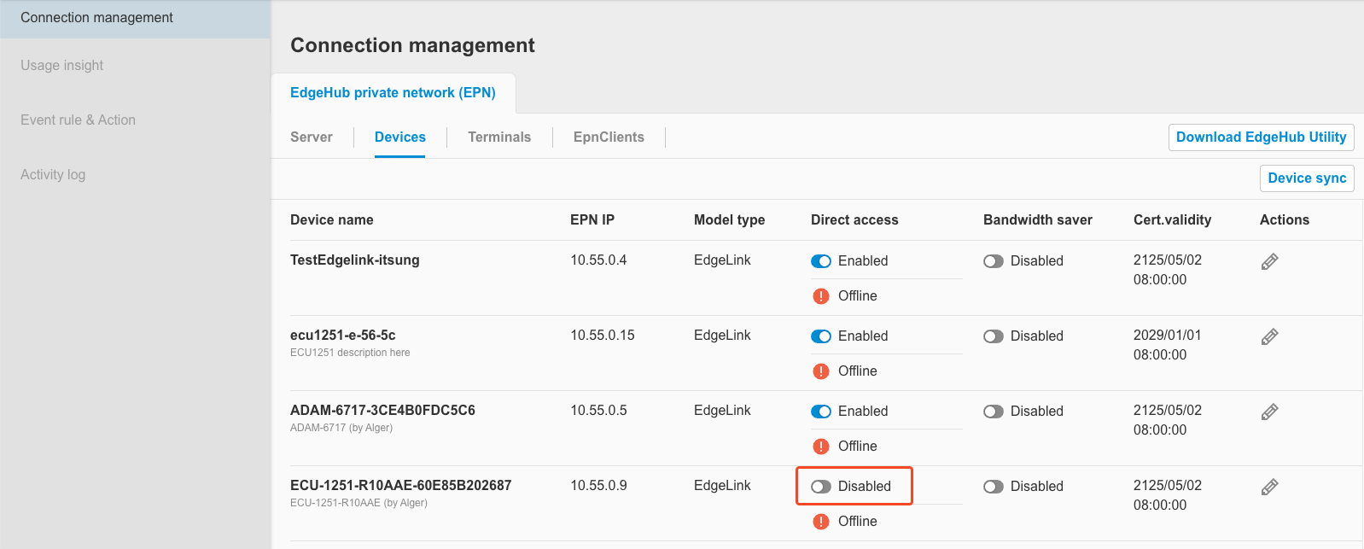Click Download EdgeHub Utility button
This screenshot has height=549, width=1364.
click(x=1261, y=137)
